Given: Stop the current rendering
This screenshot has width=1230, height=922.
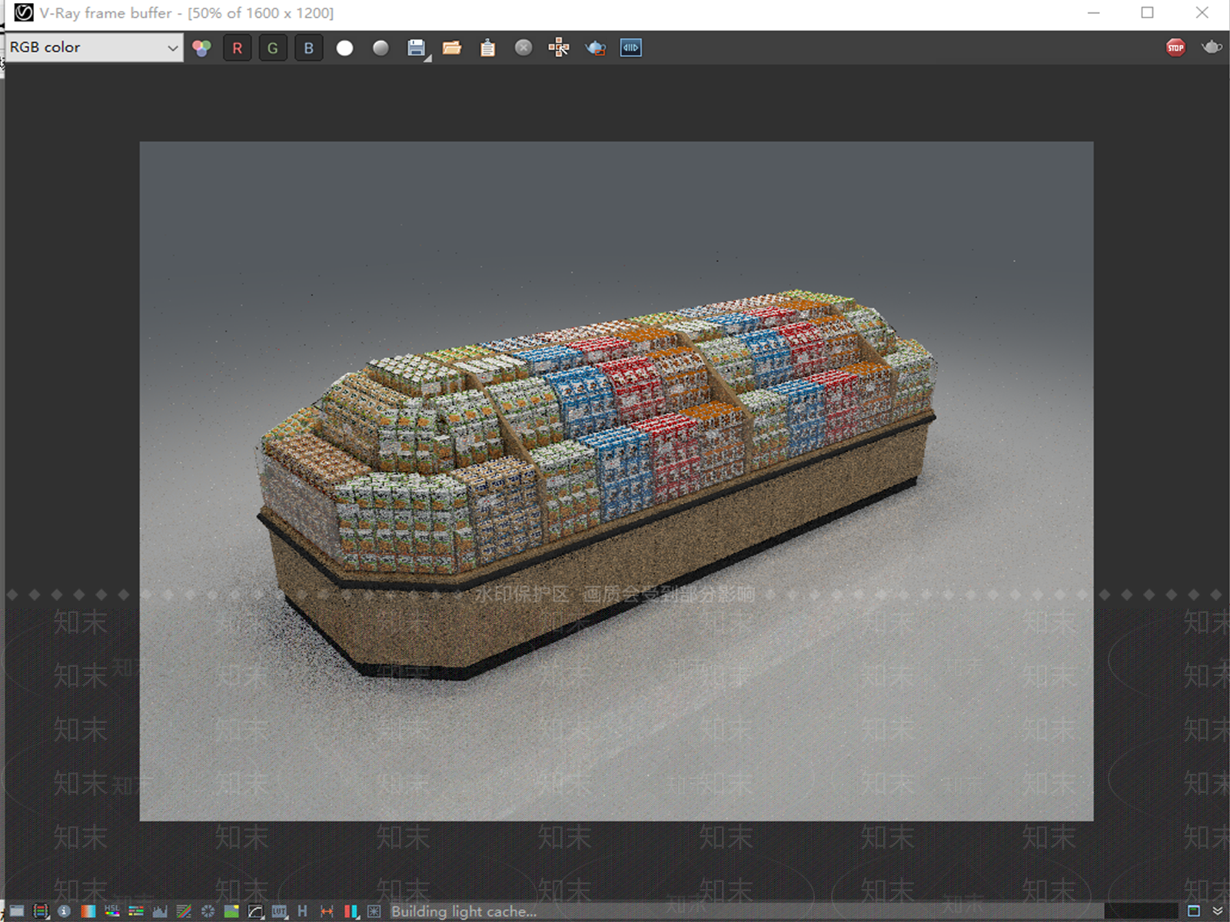Looking at the screenshot, I should (x=1175, y=48).
